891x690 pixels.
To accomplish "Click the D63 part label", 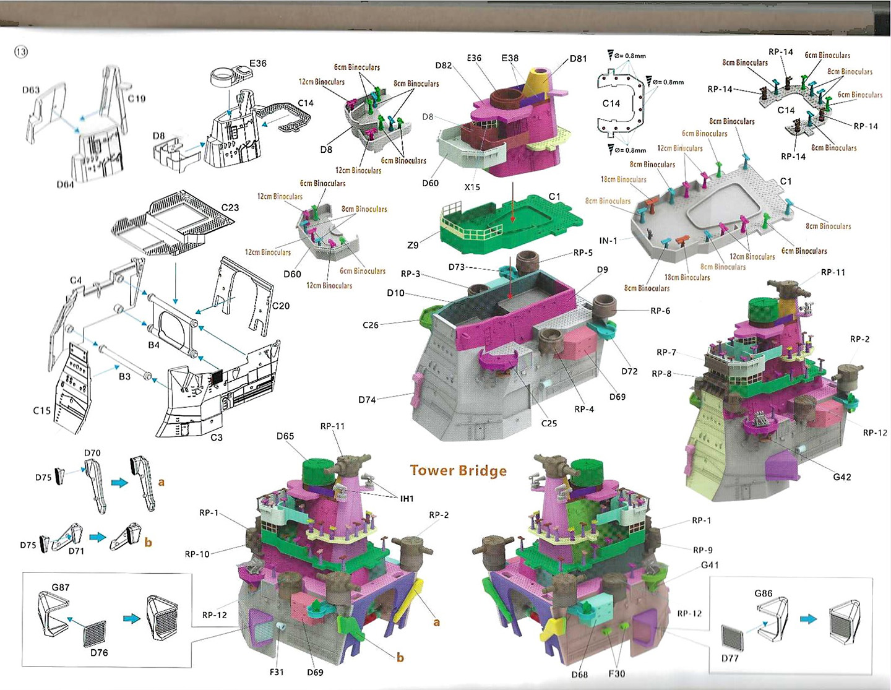I will [31, 90].
